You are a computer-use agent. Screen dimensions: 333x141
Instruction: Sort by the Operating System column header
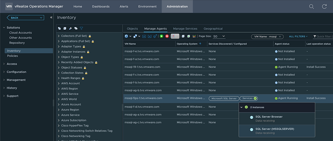pos(191,44)
